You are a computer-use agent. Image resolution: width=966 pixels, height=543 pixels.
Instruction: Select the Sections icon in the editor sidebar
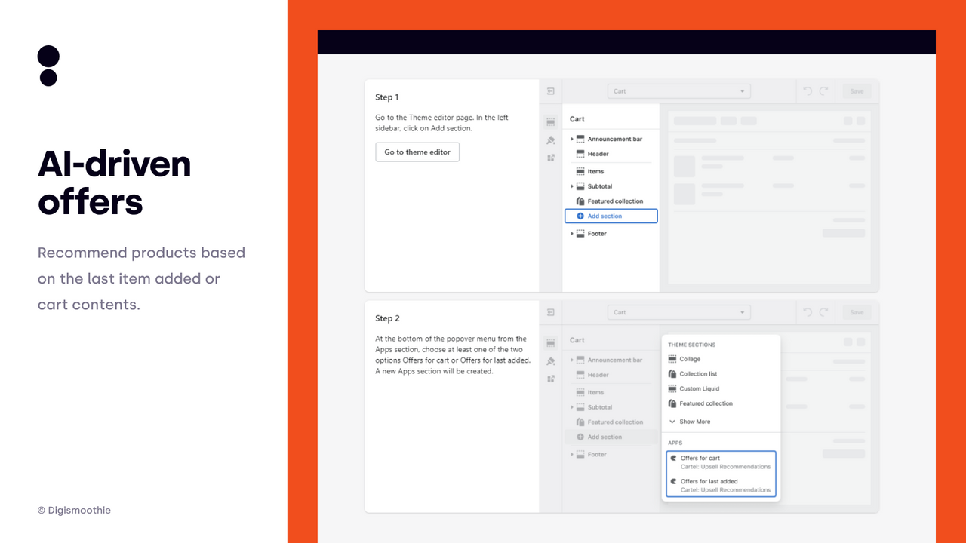[550, 121]
